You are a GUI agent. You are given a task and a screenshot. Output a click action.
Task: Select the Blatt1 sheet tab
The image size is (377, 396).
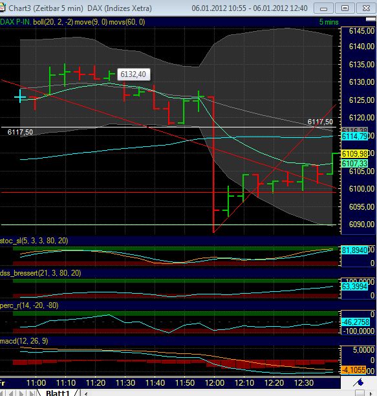58,393
